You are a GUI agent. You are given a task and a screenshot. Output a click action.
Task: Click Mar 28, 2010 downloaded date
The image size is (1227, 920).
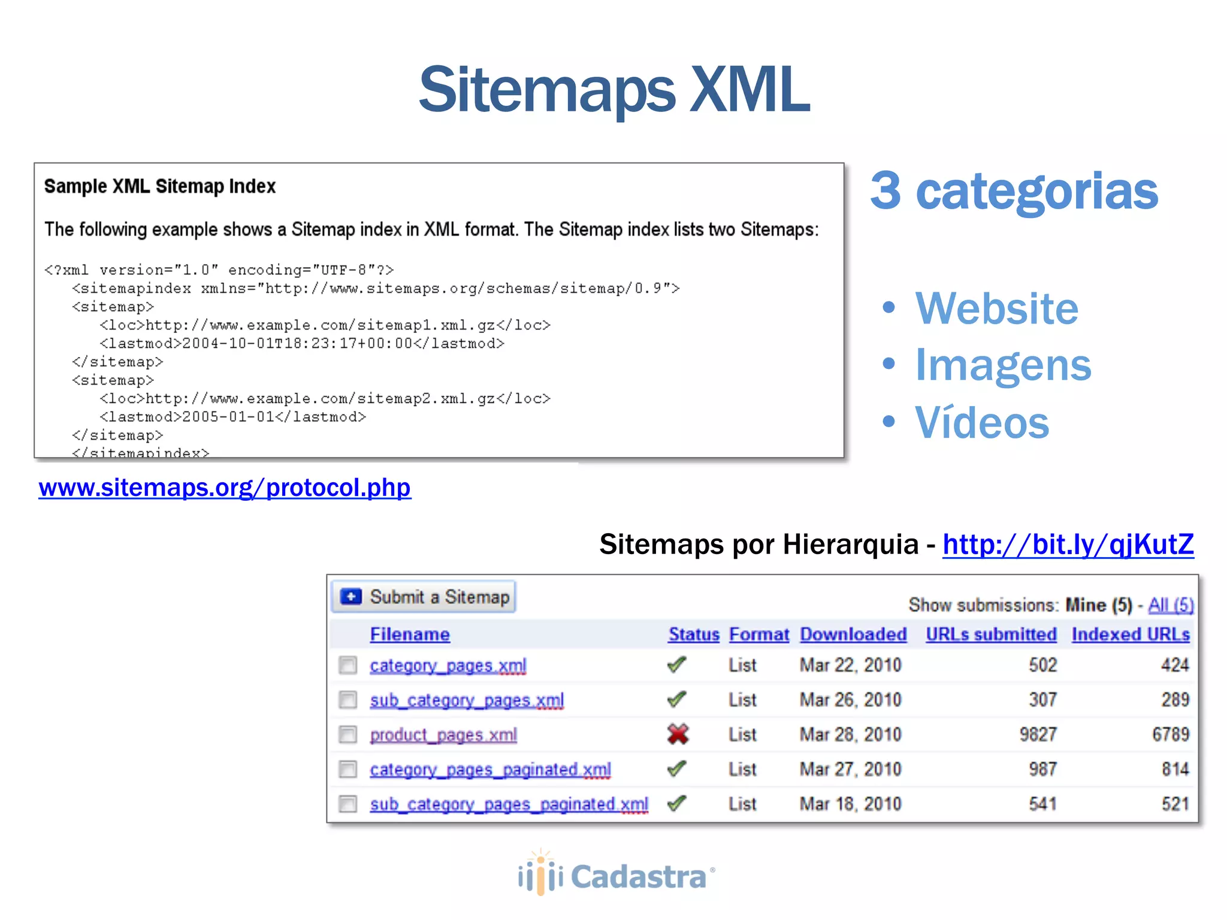coord(850,734)
